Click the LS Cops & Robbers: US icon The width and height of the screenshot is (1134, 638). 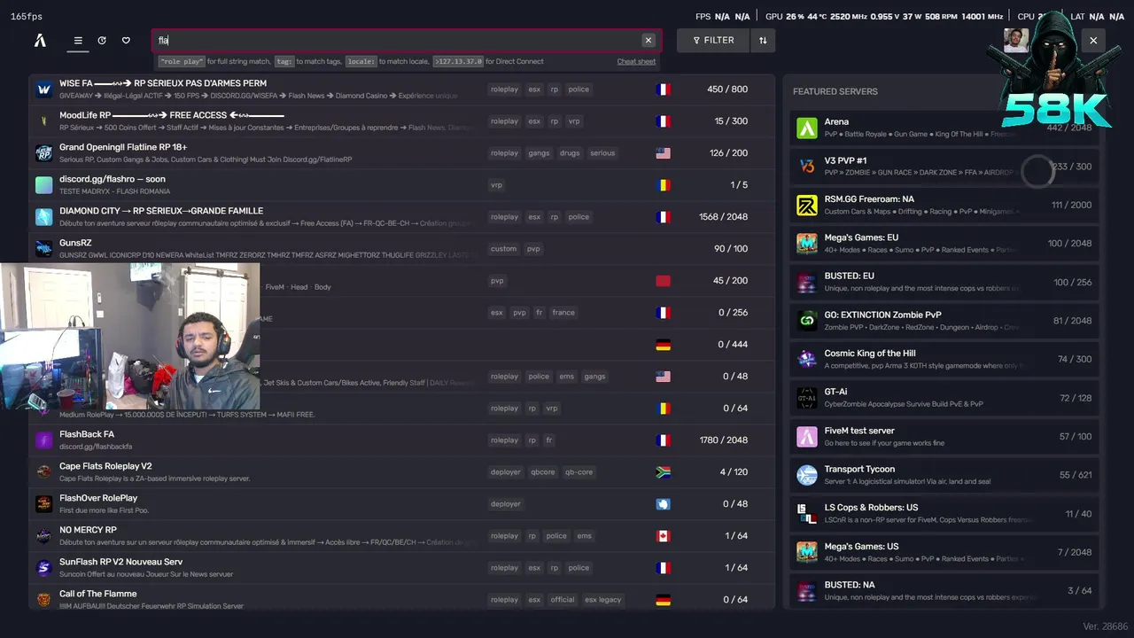coord(807,514)
